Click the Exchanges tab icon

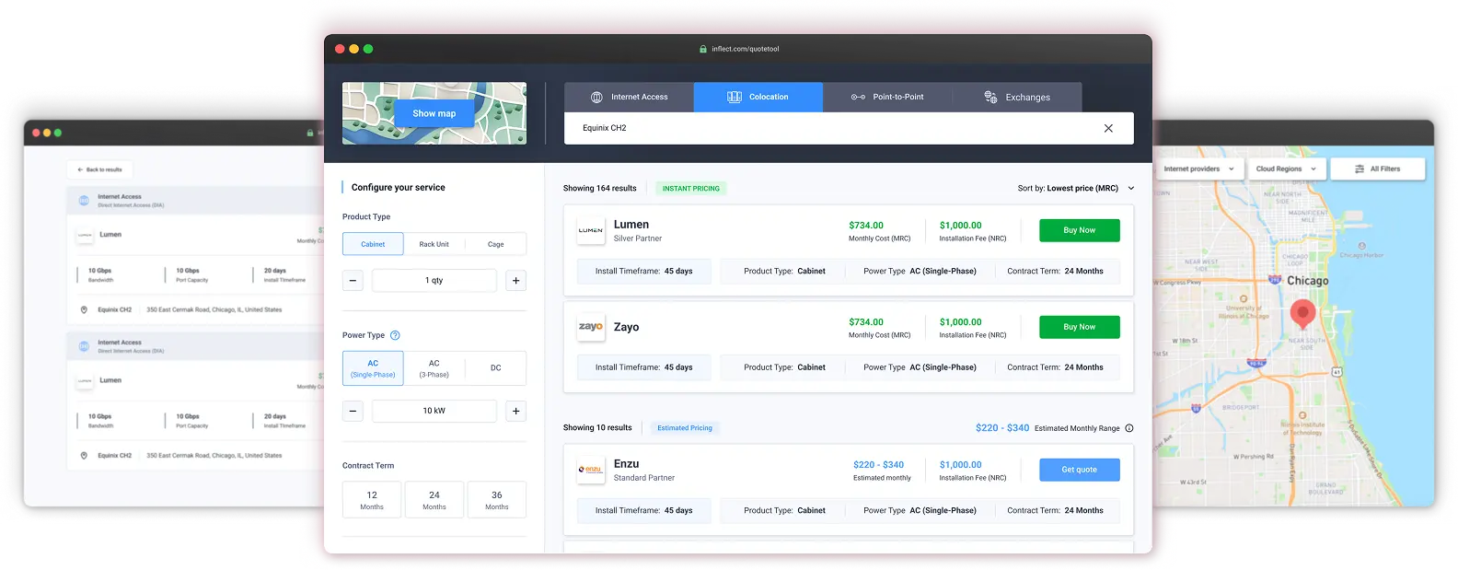pyautogui.click(x=990, y=97)
